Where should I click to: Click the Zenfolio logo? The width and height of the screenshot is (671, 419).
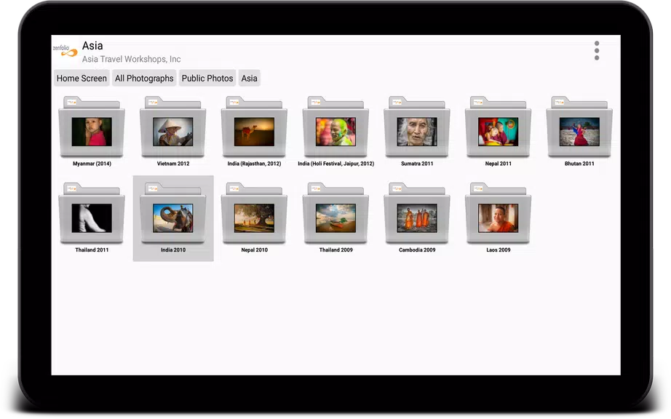[64, 50]
